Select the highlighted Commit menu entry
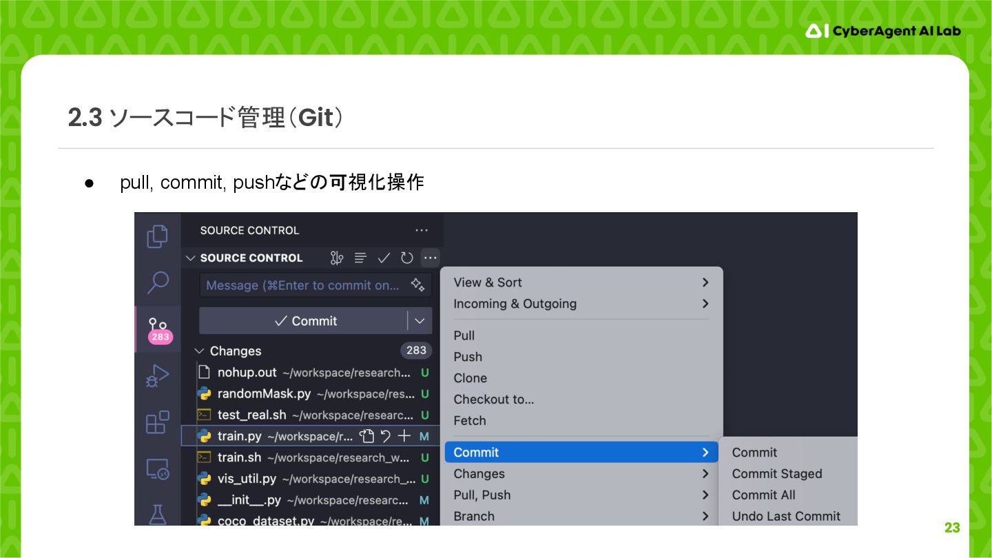Viewport: 992px width, 558px height. click(581, 453)
